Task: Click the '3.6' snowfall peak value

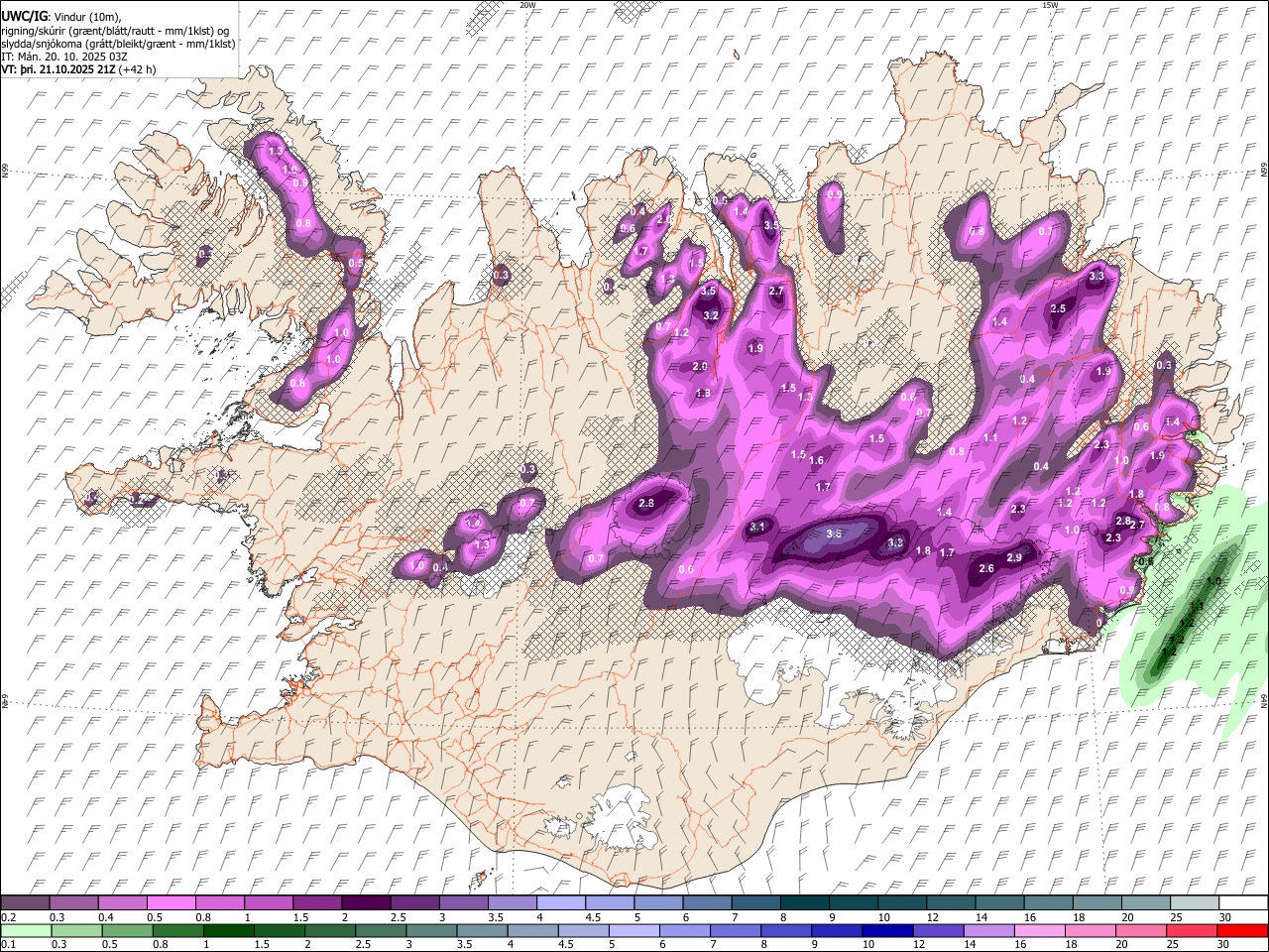Action: (x=834, y=534)
